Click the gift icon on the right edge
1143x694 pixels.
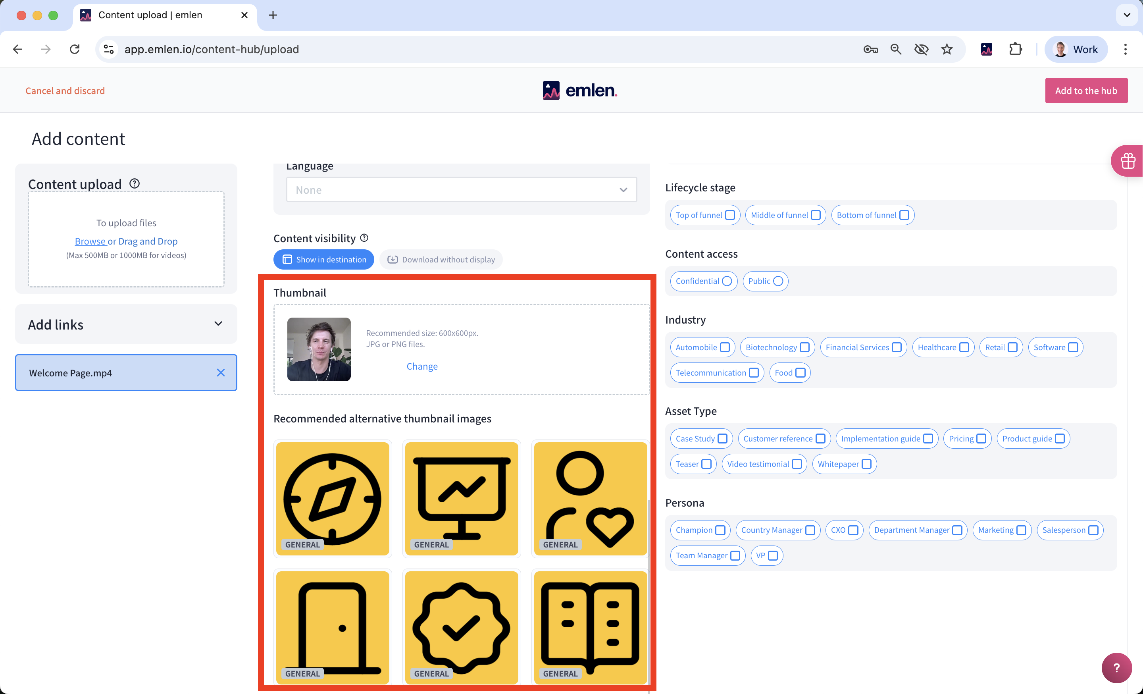click(x=1128, y=161)
